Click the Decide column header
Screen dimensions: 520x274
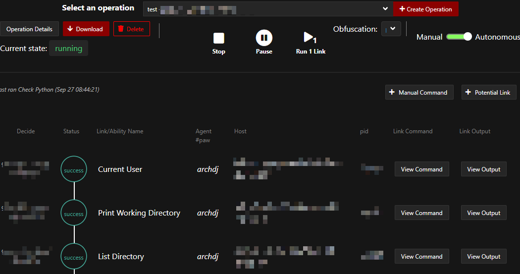tap(26, 131)
